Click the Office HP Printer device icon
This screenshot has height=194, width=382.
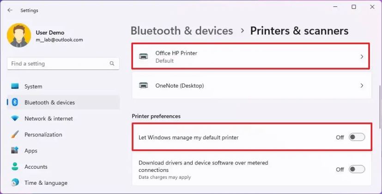[x=143, y=57]
